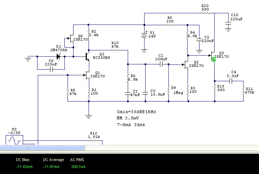The height and width of the screenshot is (174, 259).
Task: Click the horizontal scrollbar thumb
Action: pyautogui.click(x=42, y=147)
